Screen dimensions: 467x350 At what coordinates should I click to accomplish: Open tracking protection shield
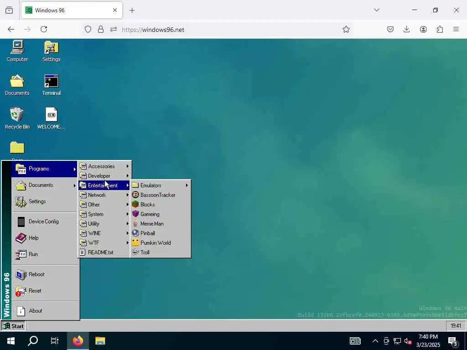(x=88, y=29)
